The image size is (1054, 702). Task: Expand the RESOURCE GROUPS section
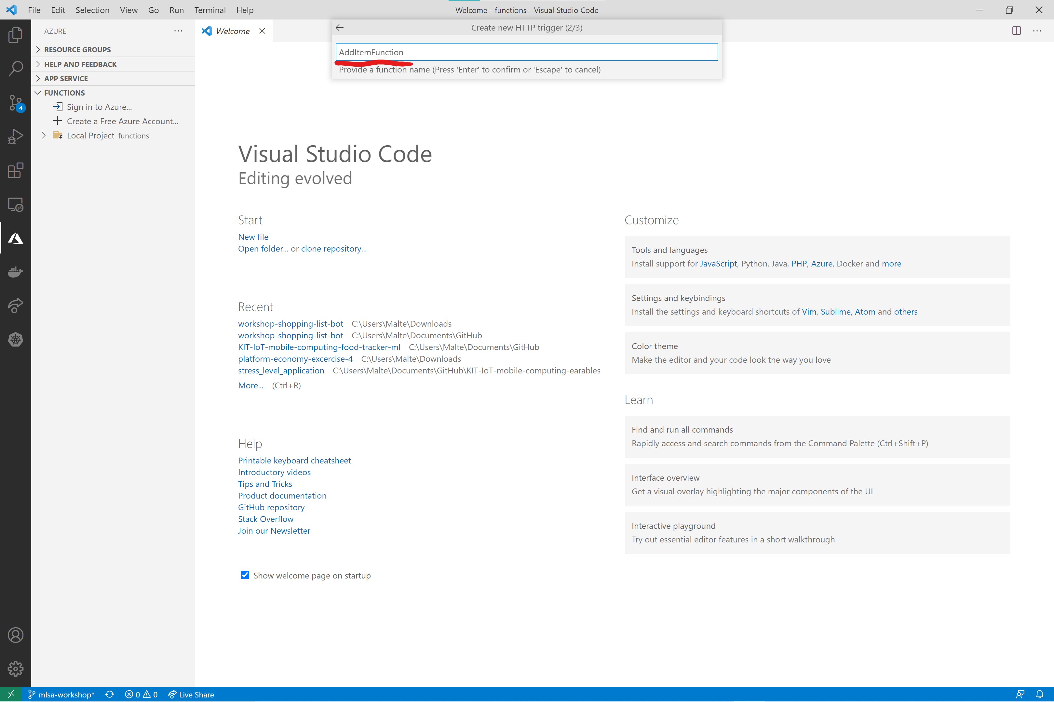pyautogui.click(x=77, y=50)
